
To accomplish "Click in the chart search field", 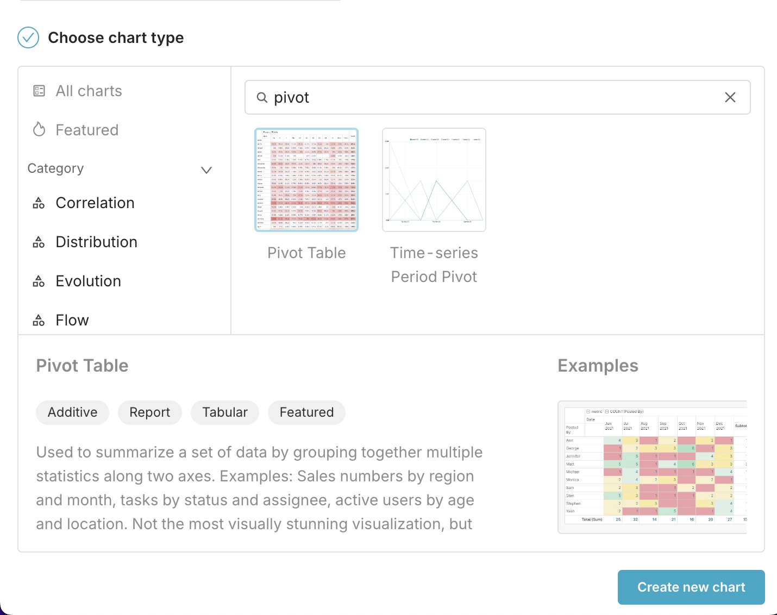I will pyautogui.click(x=489, y=97).
